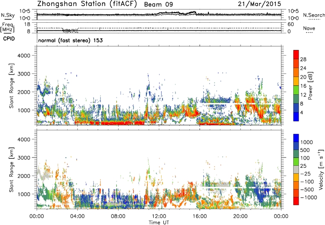Click the date '21/Mar/2015'
The width and height of the screenshot is (325, 225).
(x=260, y=4)
